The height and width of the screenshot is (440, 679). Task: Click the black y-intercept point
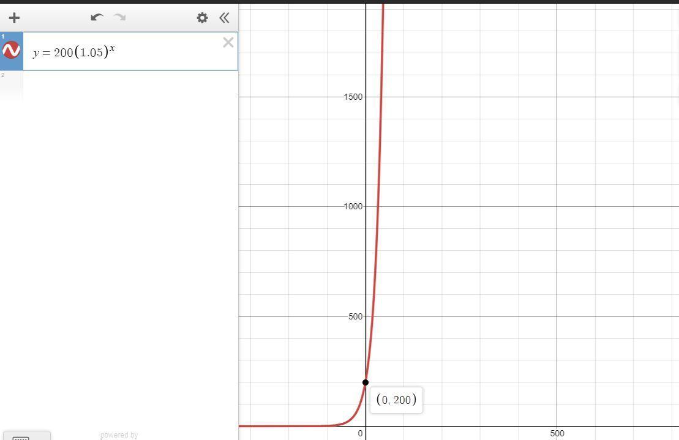(x=366, y=382)
